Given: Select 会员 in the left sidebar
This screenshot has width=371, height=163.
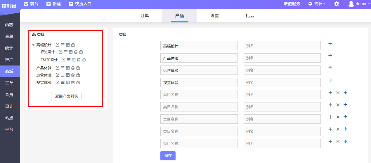Looking at the screenshot, I should [9, 95].
